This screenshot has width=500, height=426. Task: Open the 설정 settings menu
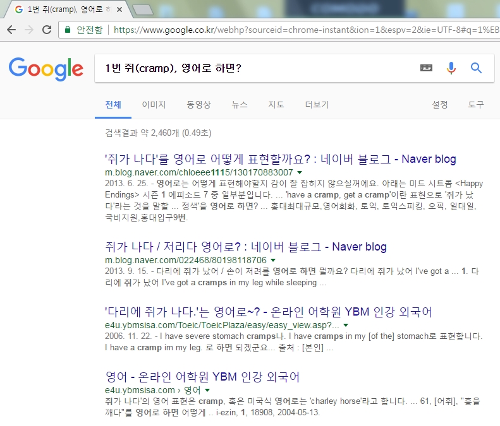[x=440, y=105]
